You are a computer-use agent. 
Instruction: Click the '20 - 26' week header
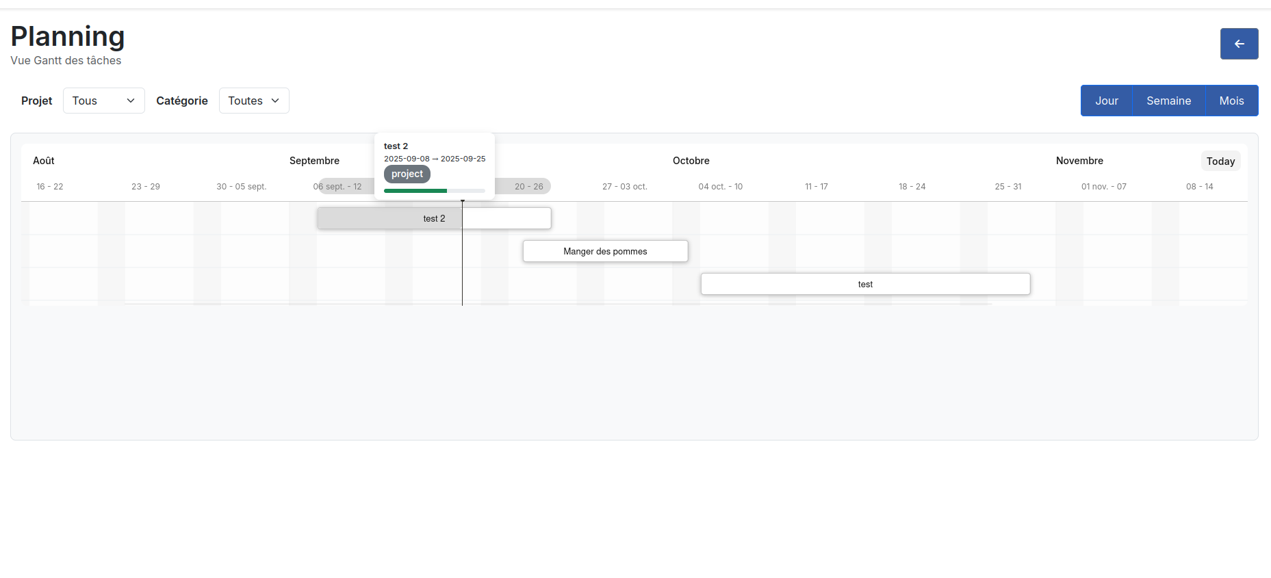point(529,187)
